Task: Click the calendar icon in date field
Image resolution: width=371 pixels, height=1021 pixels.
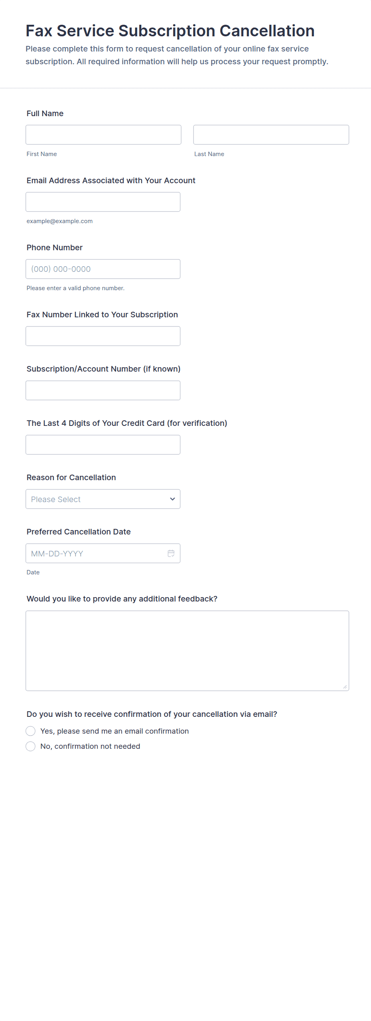Action: [x=171, y=553]
